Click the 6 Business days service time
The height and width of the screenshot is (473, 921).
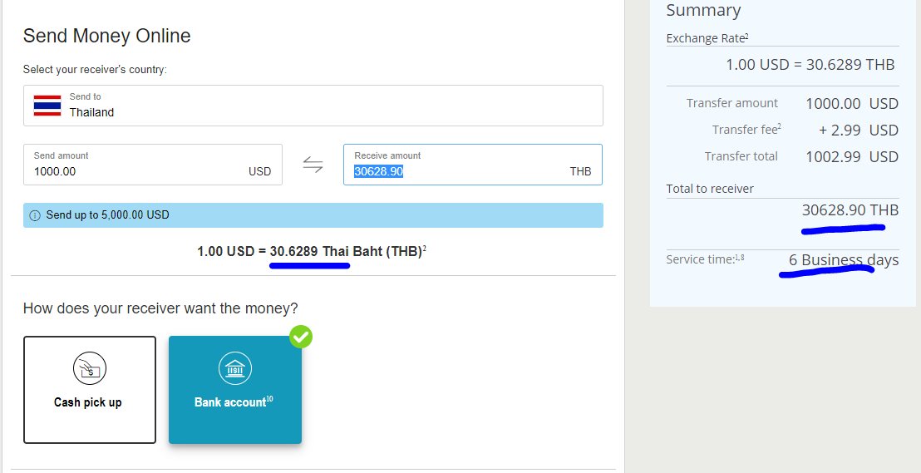pyautogui.click(x=844, y=260)
